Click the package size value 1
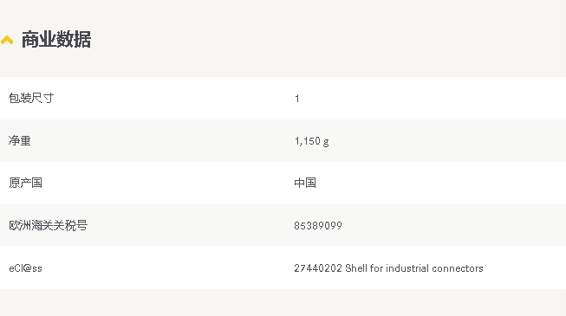 [x=297, y=99]
